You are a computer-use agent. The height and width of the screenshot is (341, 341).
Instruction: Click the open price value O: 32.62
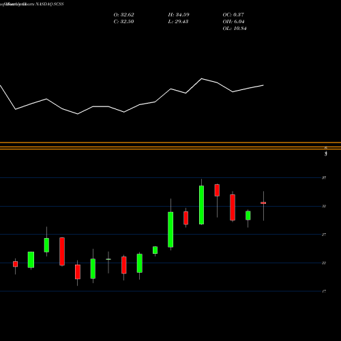point(124,15)
